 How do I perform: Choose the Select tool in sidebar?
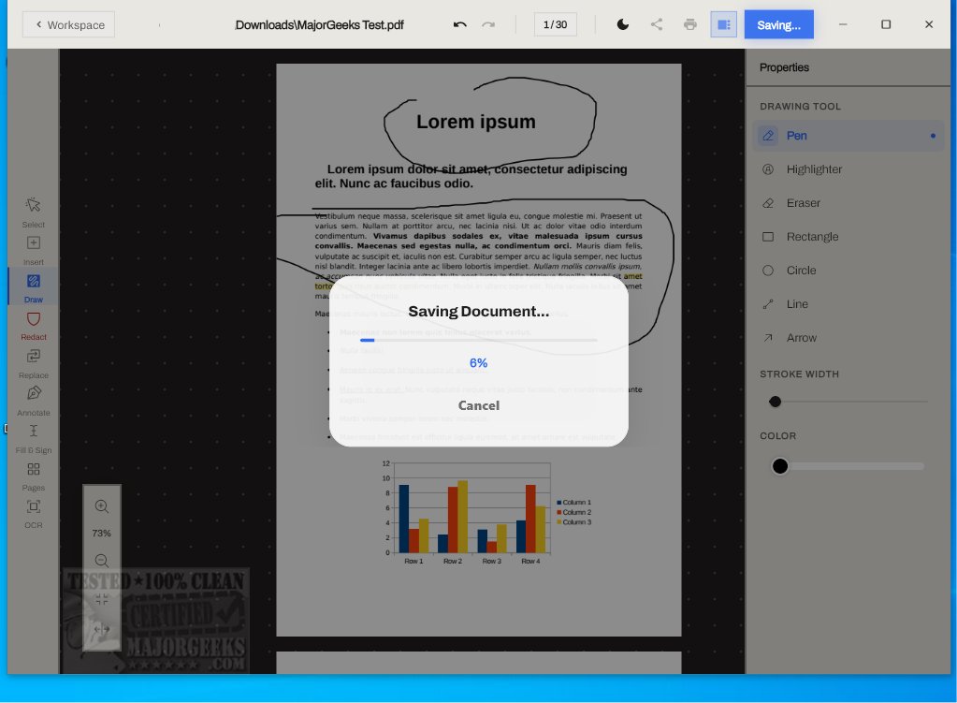point(34,212)
